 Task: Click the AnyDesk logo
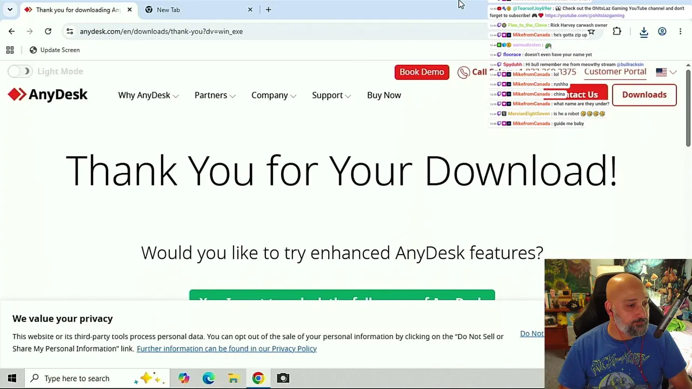[x=48, y=95]
